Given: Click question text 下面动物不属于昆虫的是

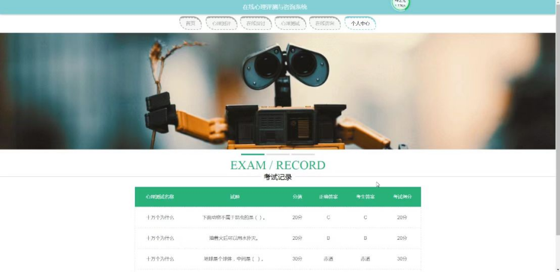Looking at the screenshot, I should click(x=235, y=218).
